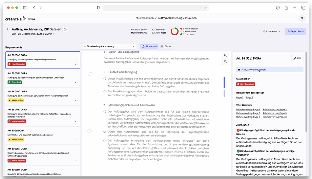Click Compliant badge under Art. 28 (7) b)

click(14, 82)
